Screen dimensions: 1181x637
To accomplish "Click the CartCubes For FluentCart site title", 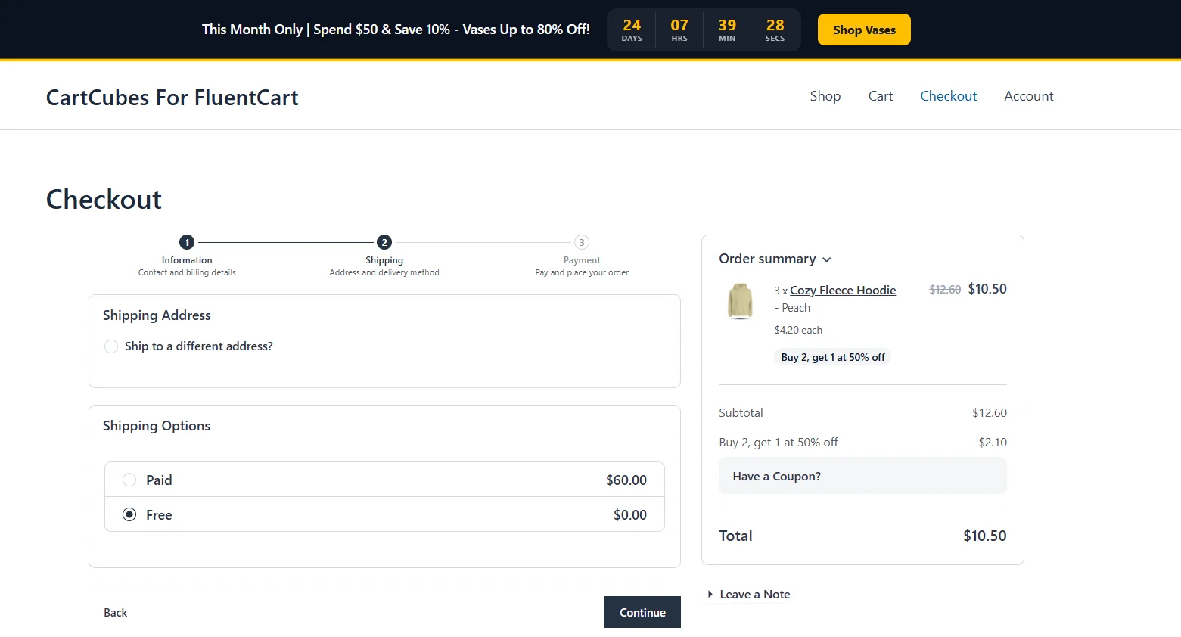I will tap(172, 98).
